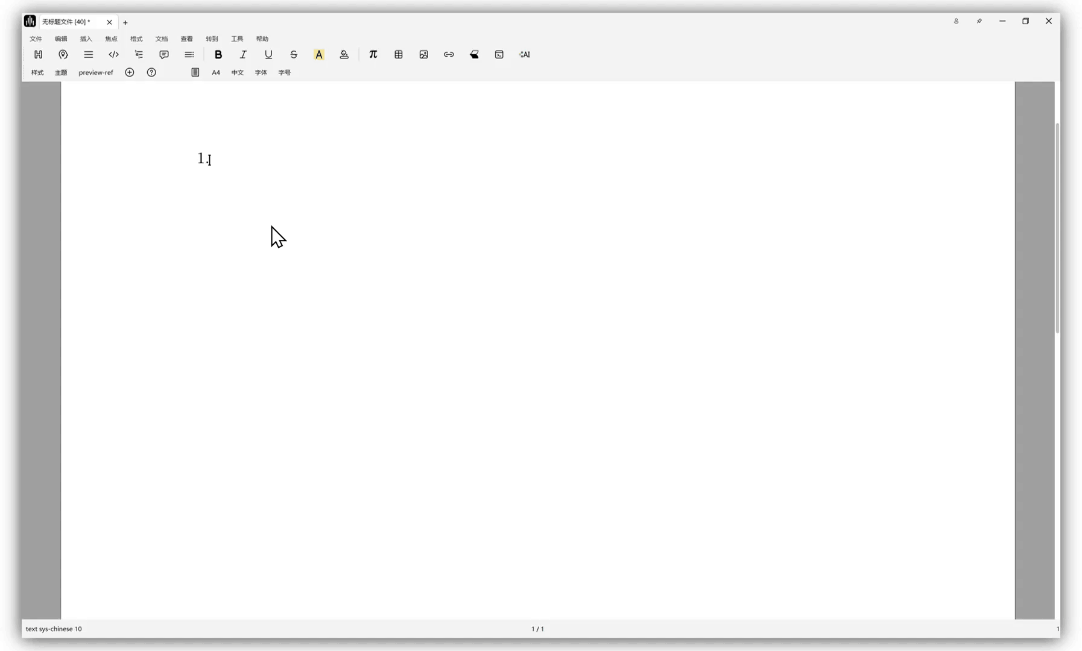Image resolution: width=1082 pixels, height=651 pixels.
Task: Click the circled question mark help icon
Action: [x=151, y=72]
